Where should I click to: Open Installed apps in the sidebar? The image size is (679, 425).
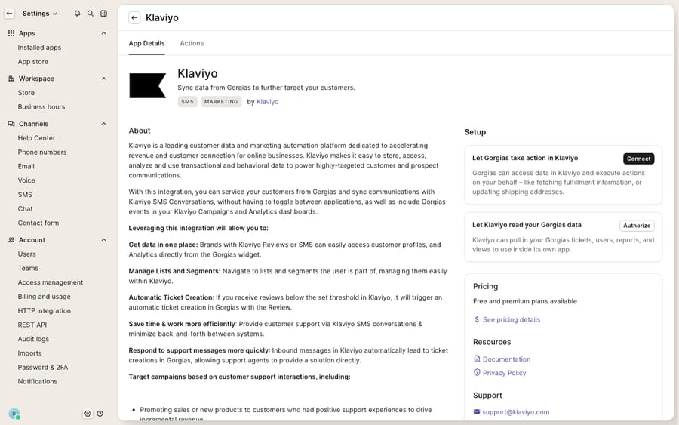click(39, 48)
